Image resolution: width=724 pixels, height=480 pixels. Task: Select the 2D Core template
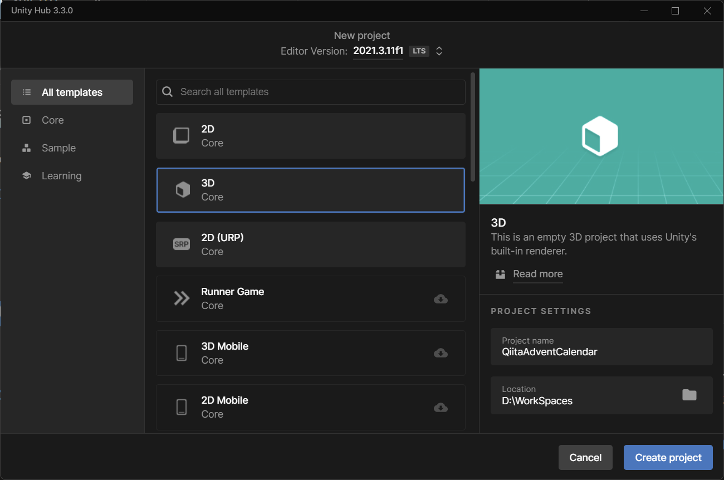311,136
